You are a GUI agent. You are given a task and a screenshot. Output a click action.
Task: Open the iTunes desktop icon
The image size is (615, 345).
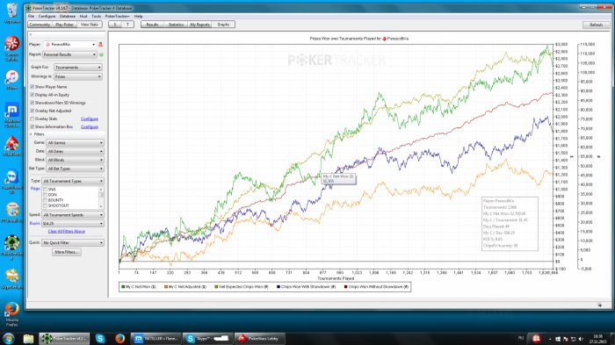point(11,77)
